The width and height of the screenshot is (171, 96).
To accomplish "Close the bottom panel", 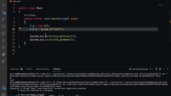I will [168, 69].
